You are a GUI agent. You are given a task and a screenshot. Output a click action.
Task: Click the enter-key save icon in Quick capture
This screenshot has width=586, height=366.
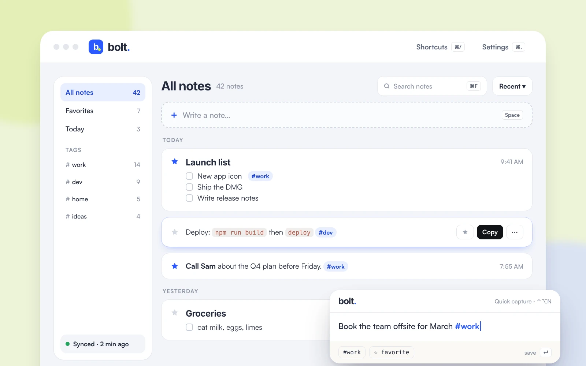(x=546, y=352)
